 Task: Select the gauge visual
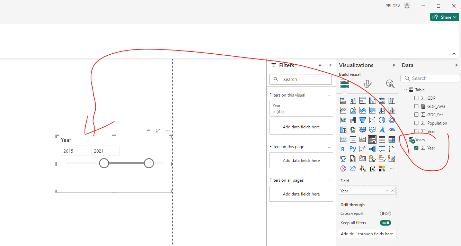pyautogui.click(x=392, y=130)
